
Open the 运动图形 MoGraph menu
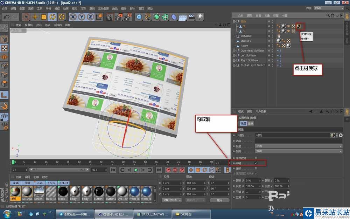click(104, 8)
